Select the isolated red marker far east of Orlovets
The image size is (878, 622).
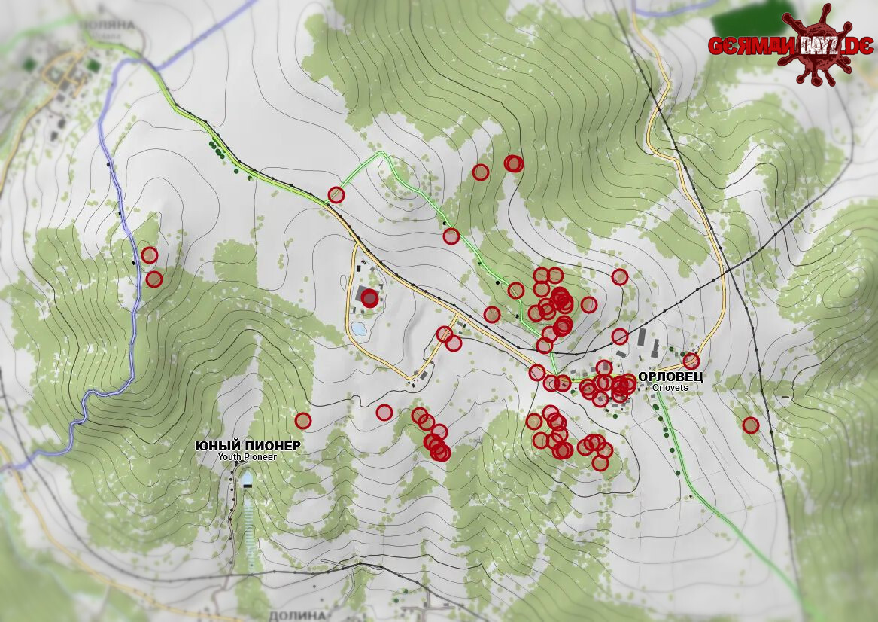pyautogui.click(x=750, y=425)
